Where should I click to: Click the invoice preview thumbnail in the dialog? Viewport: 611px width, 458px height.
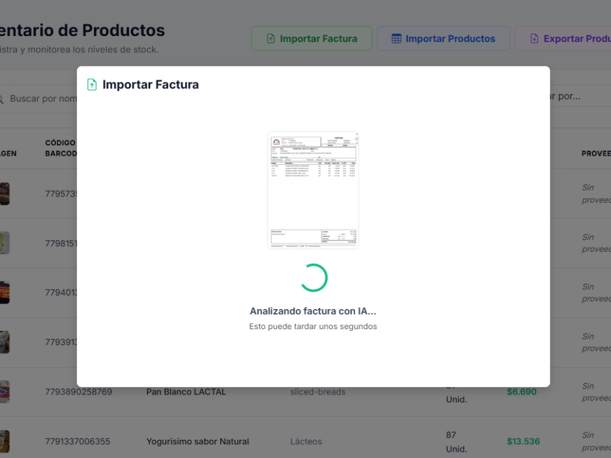coord(313,190)
